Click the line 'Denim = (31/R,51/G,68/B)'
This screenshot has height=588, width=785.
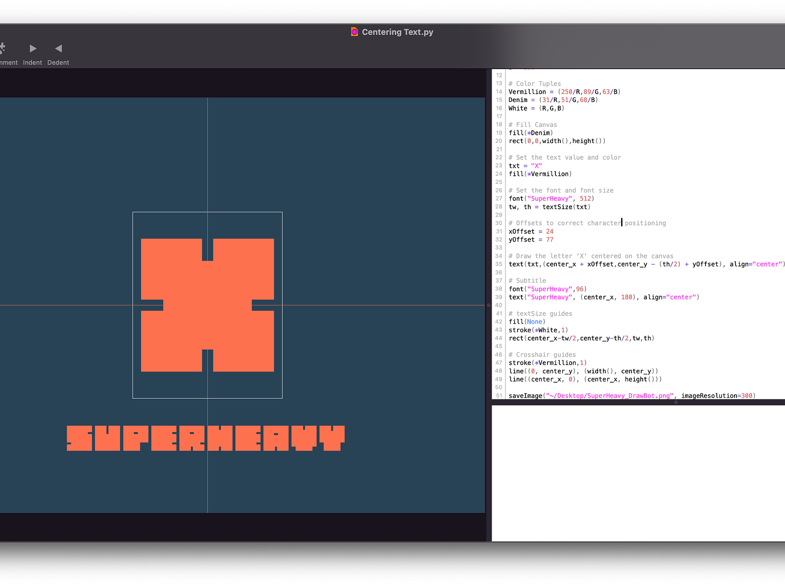pos(553,100)
